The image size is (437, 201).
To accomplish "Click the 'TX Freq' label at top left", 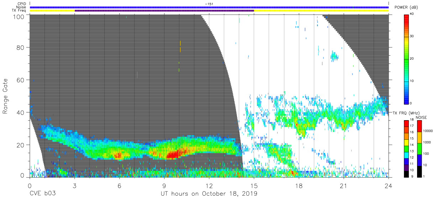I will click(x=19, y=11).
